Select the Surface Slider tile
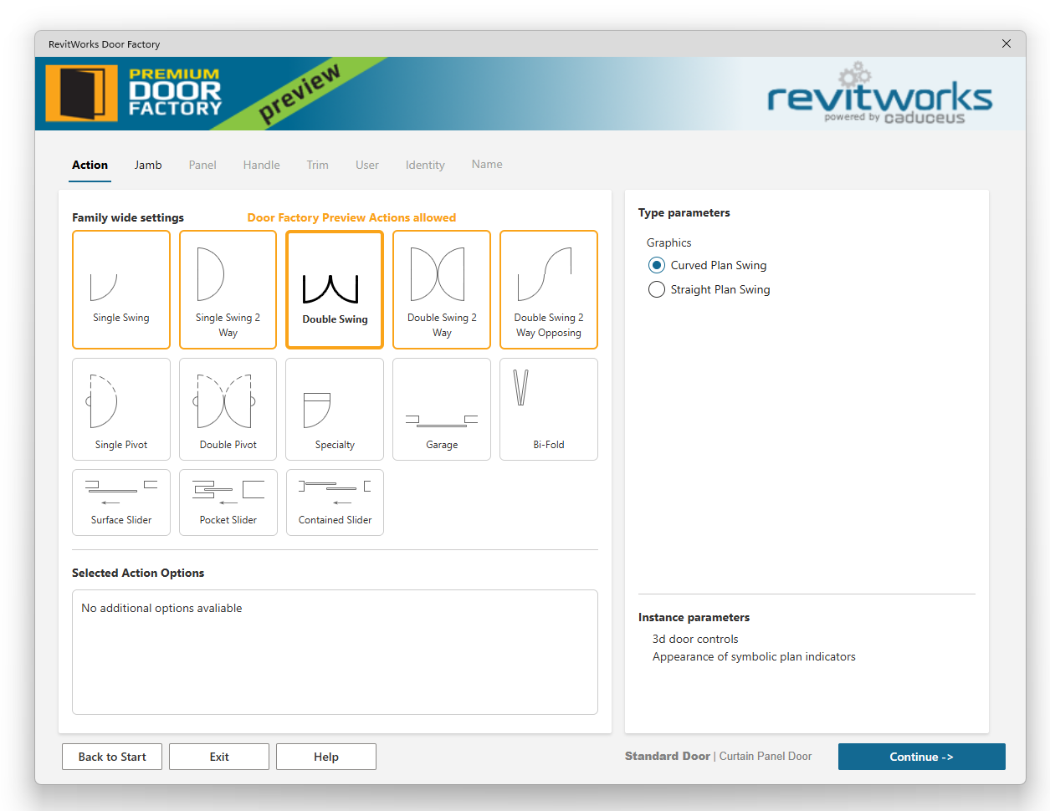1050x811 pixels. click(x=121, y=502)
